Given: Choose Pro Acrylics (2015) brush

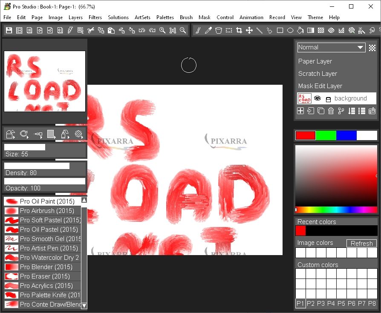Looking at the screenshot, I should [x=43, y=286].
